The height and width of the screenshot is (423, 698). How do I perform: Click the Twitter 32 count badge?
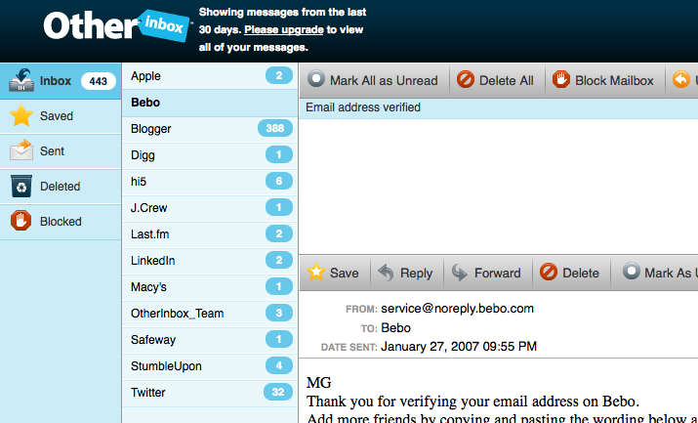(278, 392)
